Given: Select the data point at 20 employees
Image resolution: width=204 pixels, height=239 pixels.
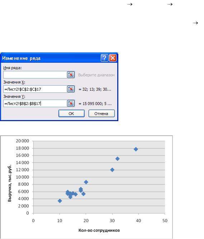Looking at the screenshot, I should point(86,182).
